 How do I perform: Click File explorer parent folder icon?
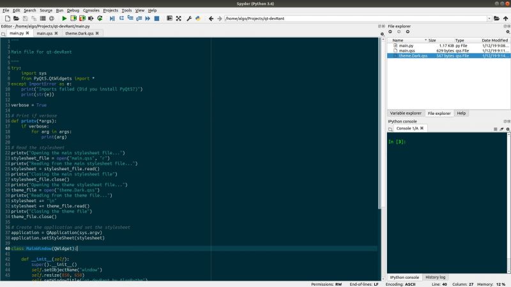click(x=408, y=31)
